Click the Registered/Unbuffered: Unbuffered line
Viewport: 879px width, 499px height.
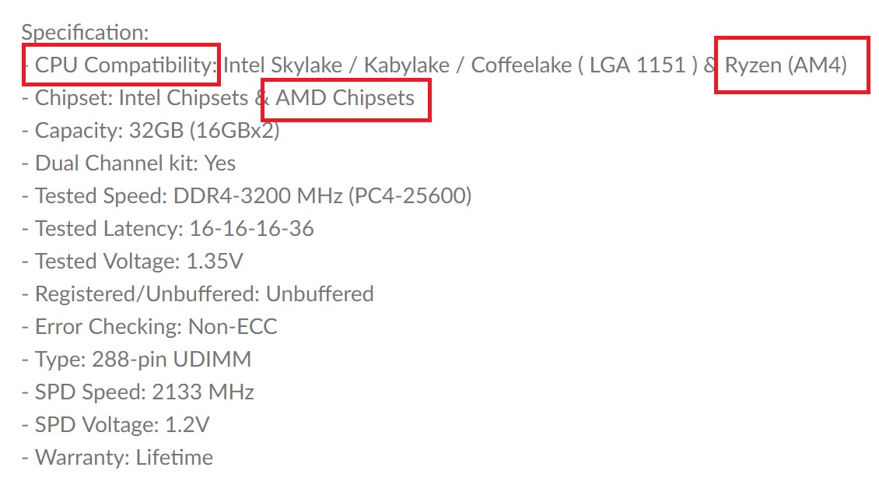click(x=198, y=294)
